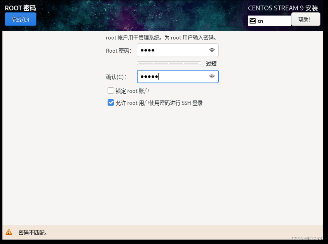Click the CENTOS STREAM 9 安装 title
Image resolution: width=328 pixels, height=244 pixels.
click(283, 8)
